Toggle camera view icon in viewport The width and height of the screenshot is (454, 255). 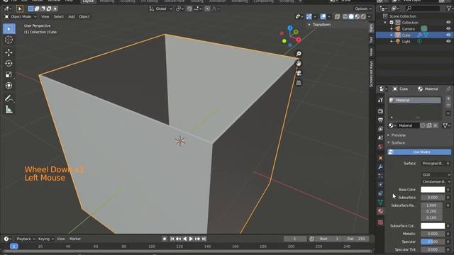(299, 73)
